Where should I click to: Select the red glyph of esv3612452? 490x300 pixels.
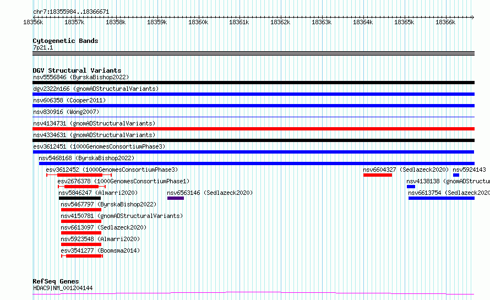(x=79, y=175)
